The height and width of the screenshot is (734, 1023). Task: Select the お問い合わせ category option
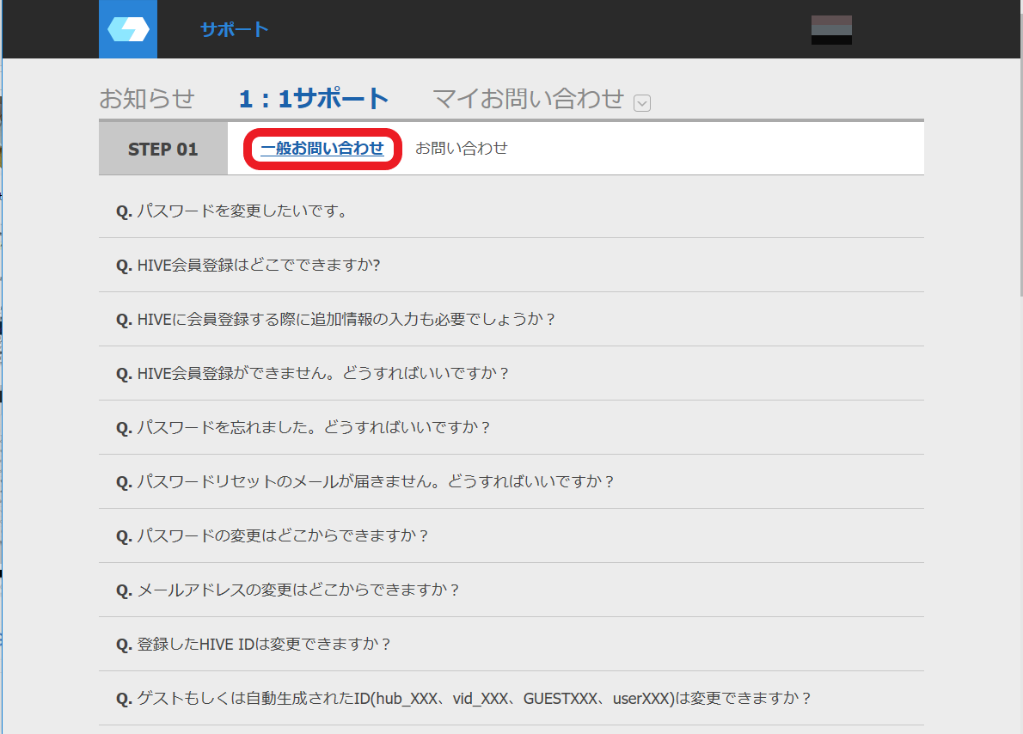pyautogui.click(x=462, y=147)
